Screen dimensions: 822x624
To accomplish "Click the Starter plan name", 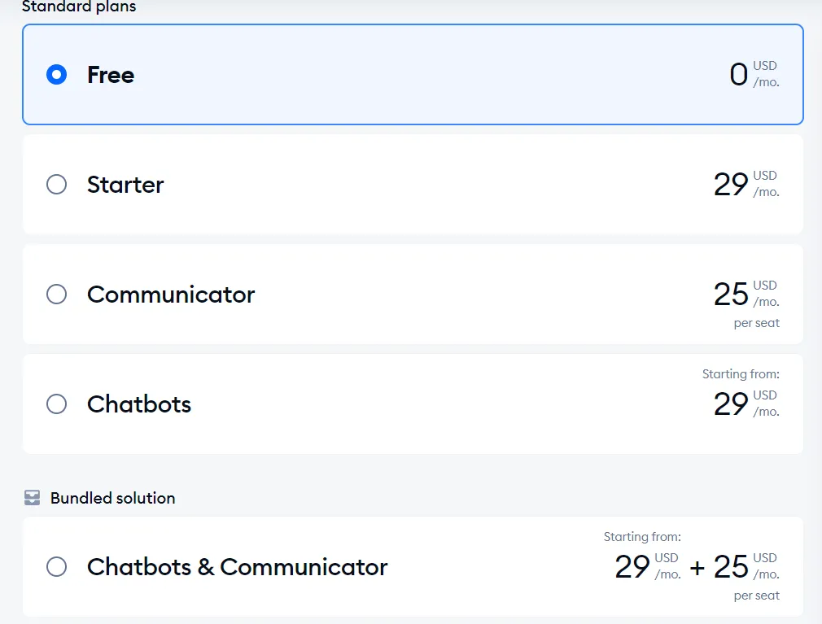I will (125, 185).
